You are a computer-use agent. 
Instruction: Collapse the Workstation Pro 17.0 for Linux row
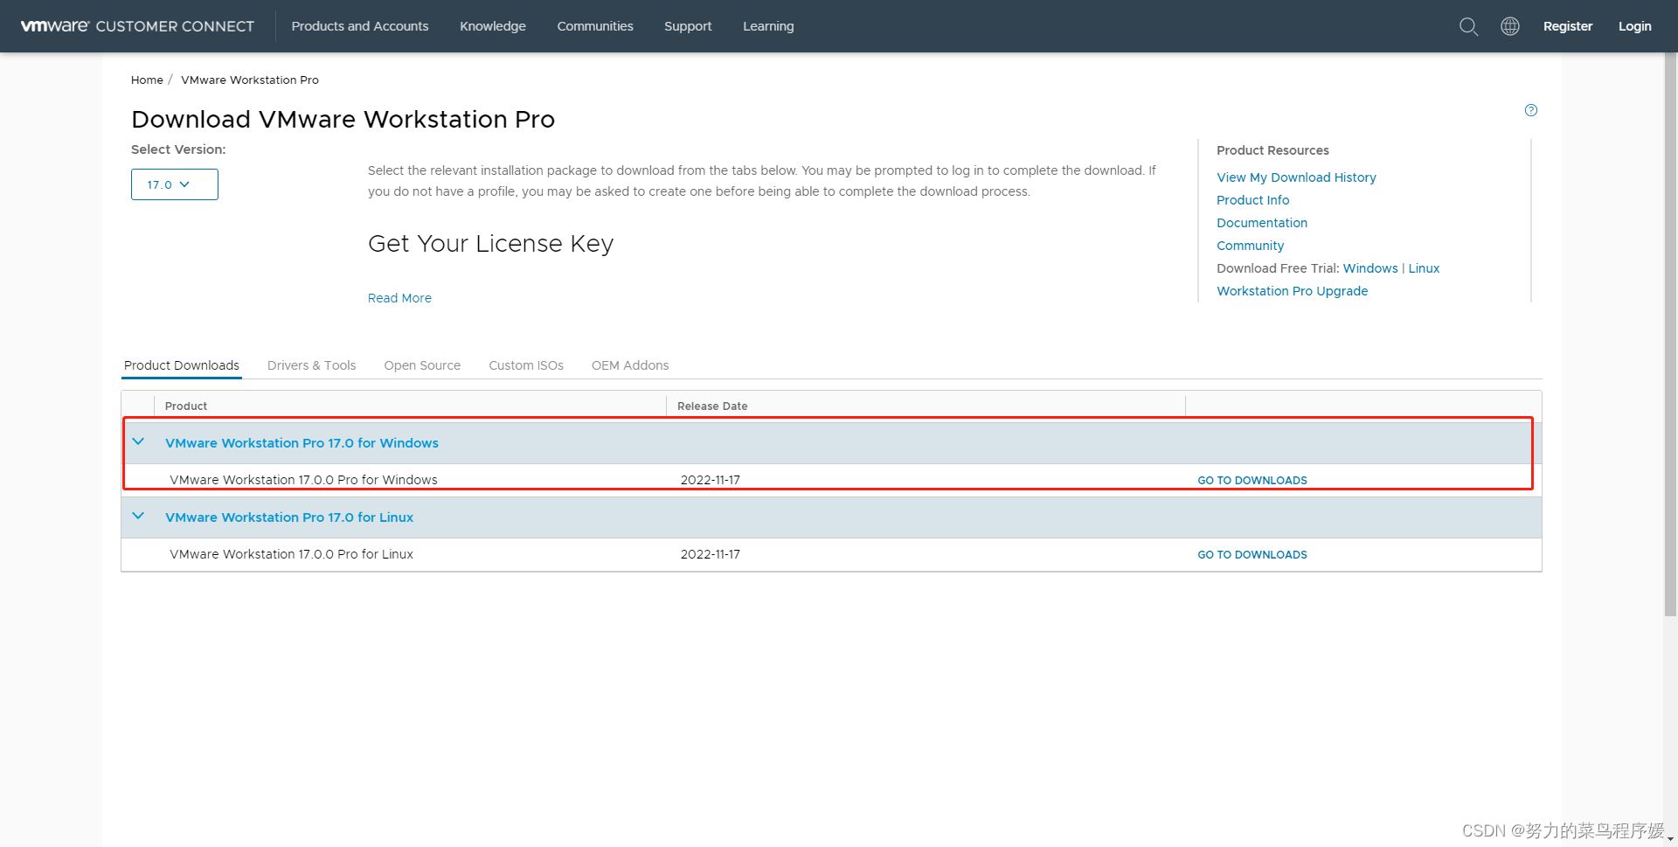(138, 517)
